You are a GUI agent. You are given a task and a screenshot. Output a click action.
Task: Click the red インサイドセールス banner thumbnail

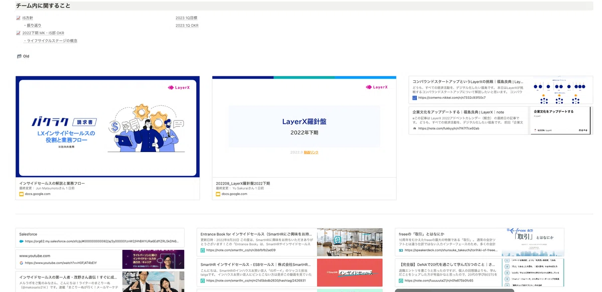coord(350,273)
